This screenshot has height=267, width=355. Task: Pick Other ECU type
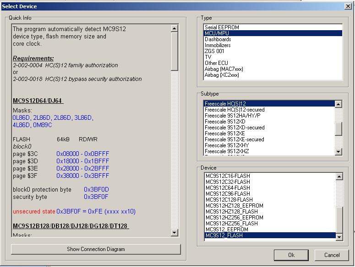click(x=273, y=63)
